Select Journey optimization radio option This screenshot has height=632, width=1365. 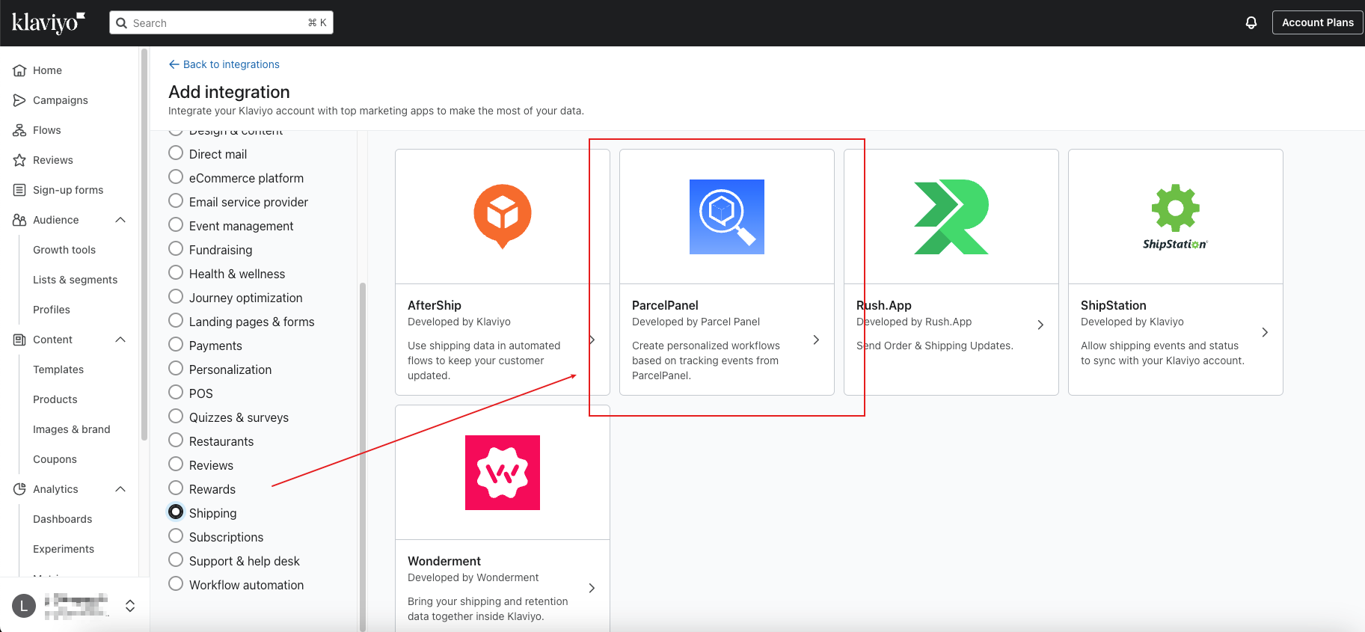point(176,297)
